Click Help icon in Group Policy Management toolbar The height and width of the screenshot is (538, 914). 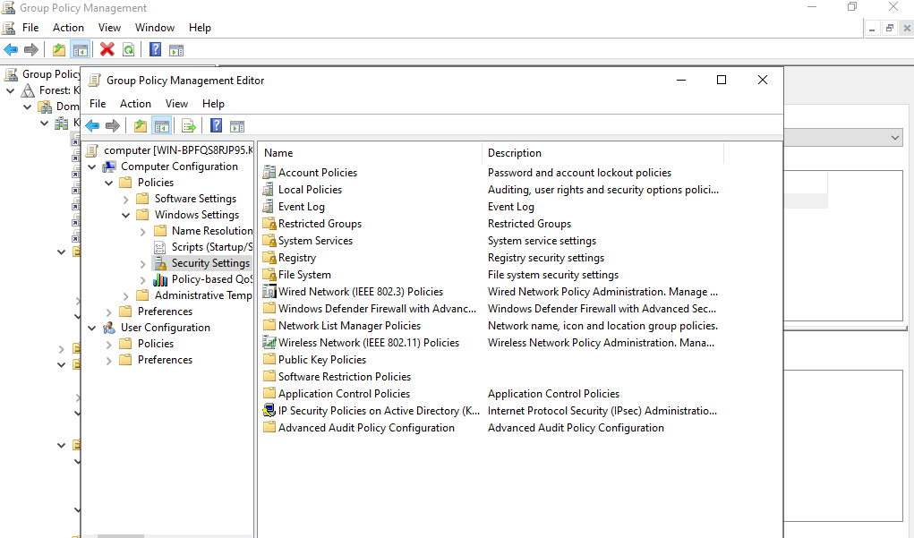155,49
